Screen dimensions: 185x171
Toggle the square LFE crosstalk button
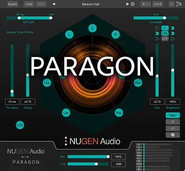[165, 38]
